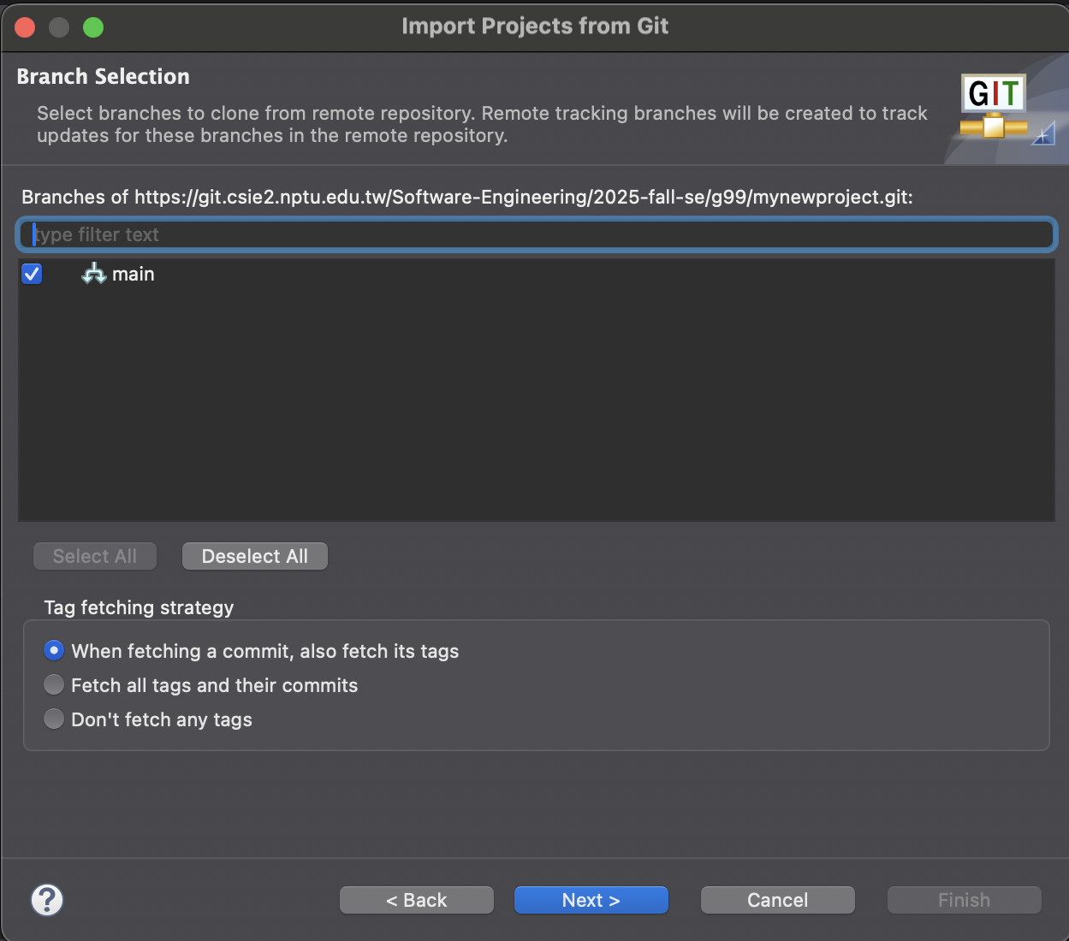1069x941 pixels.
Task: Uncheck the main branch checkbox
Action: (33, 274)
